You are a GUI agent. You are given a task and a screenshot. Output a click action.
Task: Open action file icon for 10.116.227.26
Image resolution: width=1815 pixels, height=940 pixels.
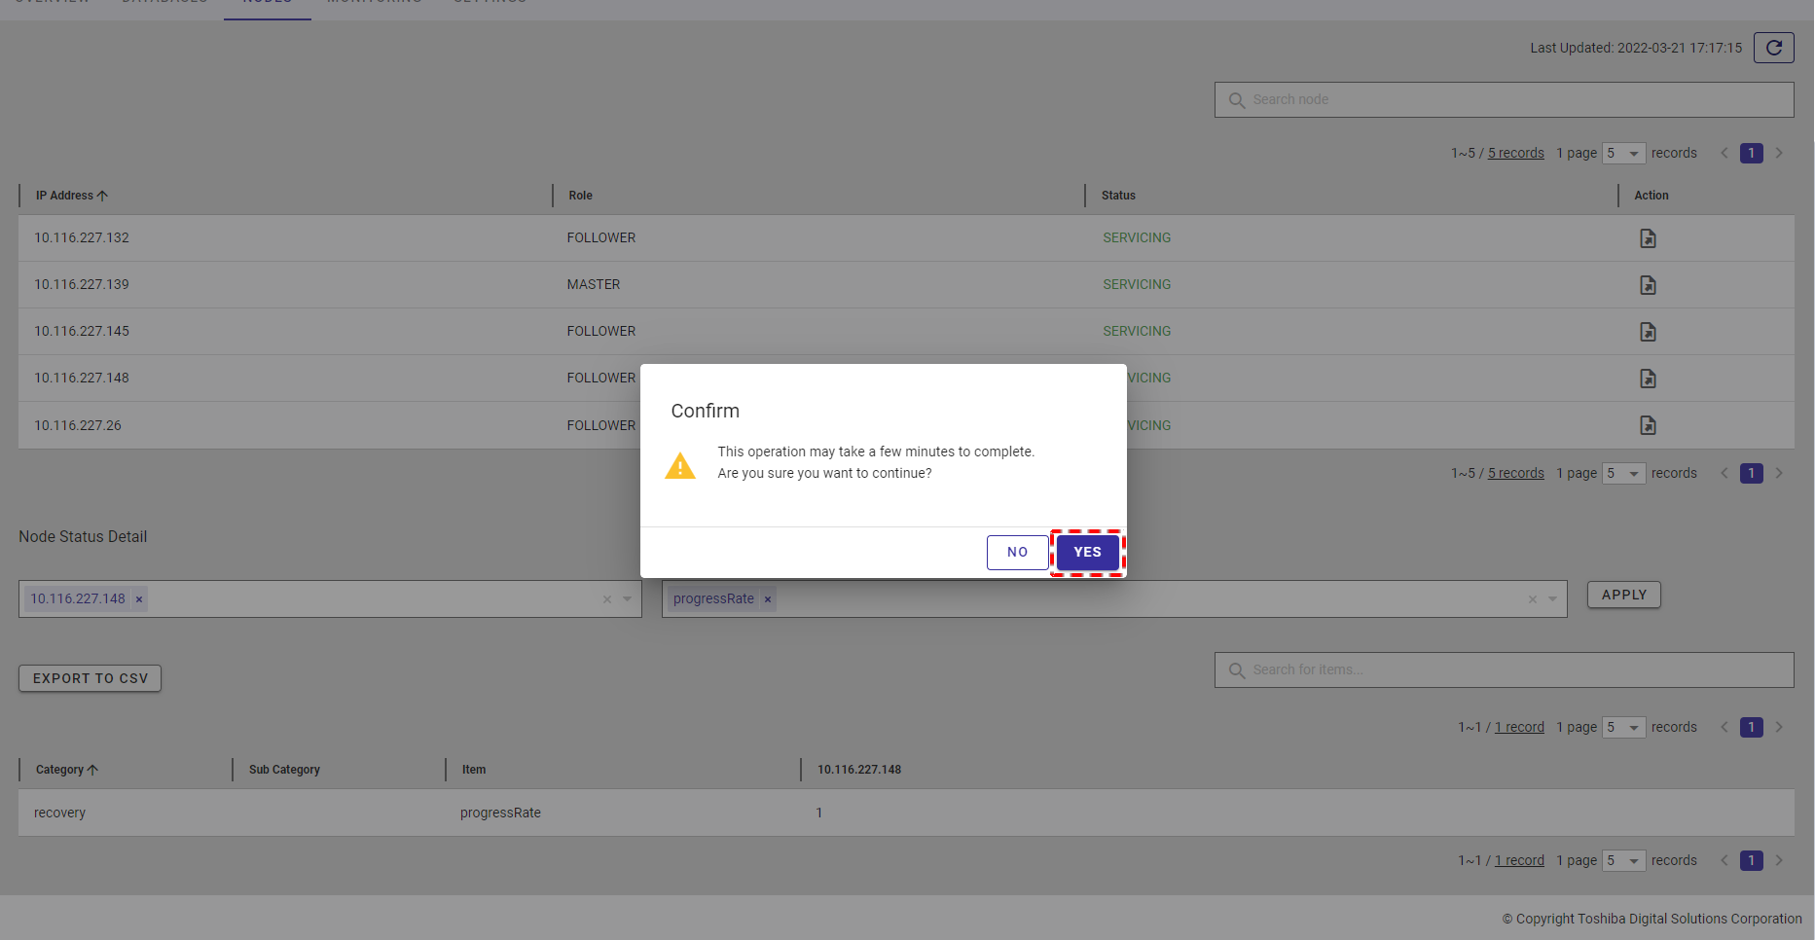coord(1647,425)
